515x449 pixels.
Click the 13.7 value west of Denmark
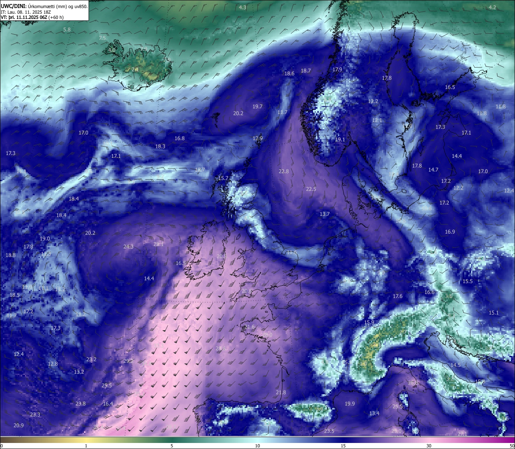[x=325, y=214]
